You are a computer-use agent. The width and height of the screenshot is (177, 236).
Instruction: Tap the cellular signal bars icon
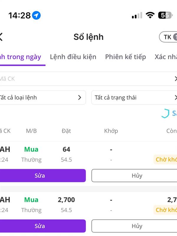coord(137,15)
